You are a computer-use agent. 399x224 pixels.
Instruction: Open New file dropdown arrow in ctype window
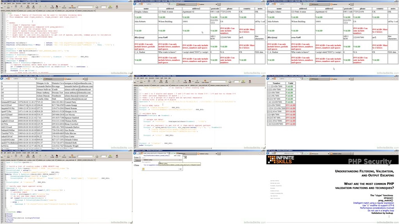(5, 7)
